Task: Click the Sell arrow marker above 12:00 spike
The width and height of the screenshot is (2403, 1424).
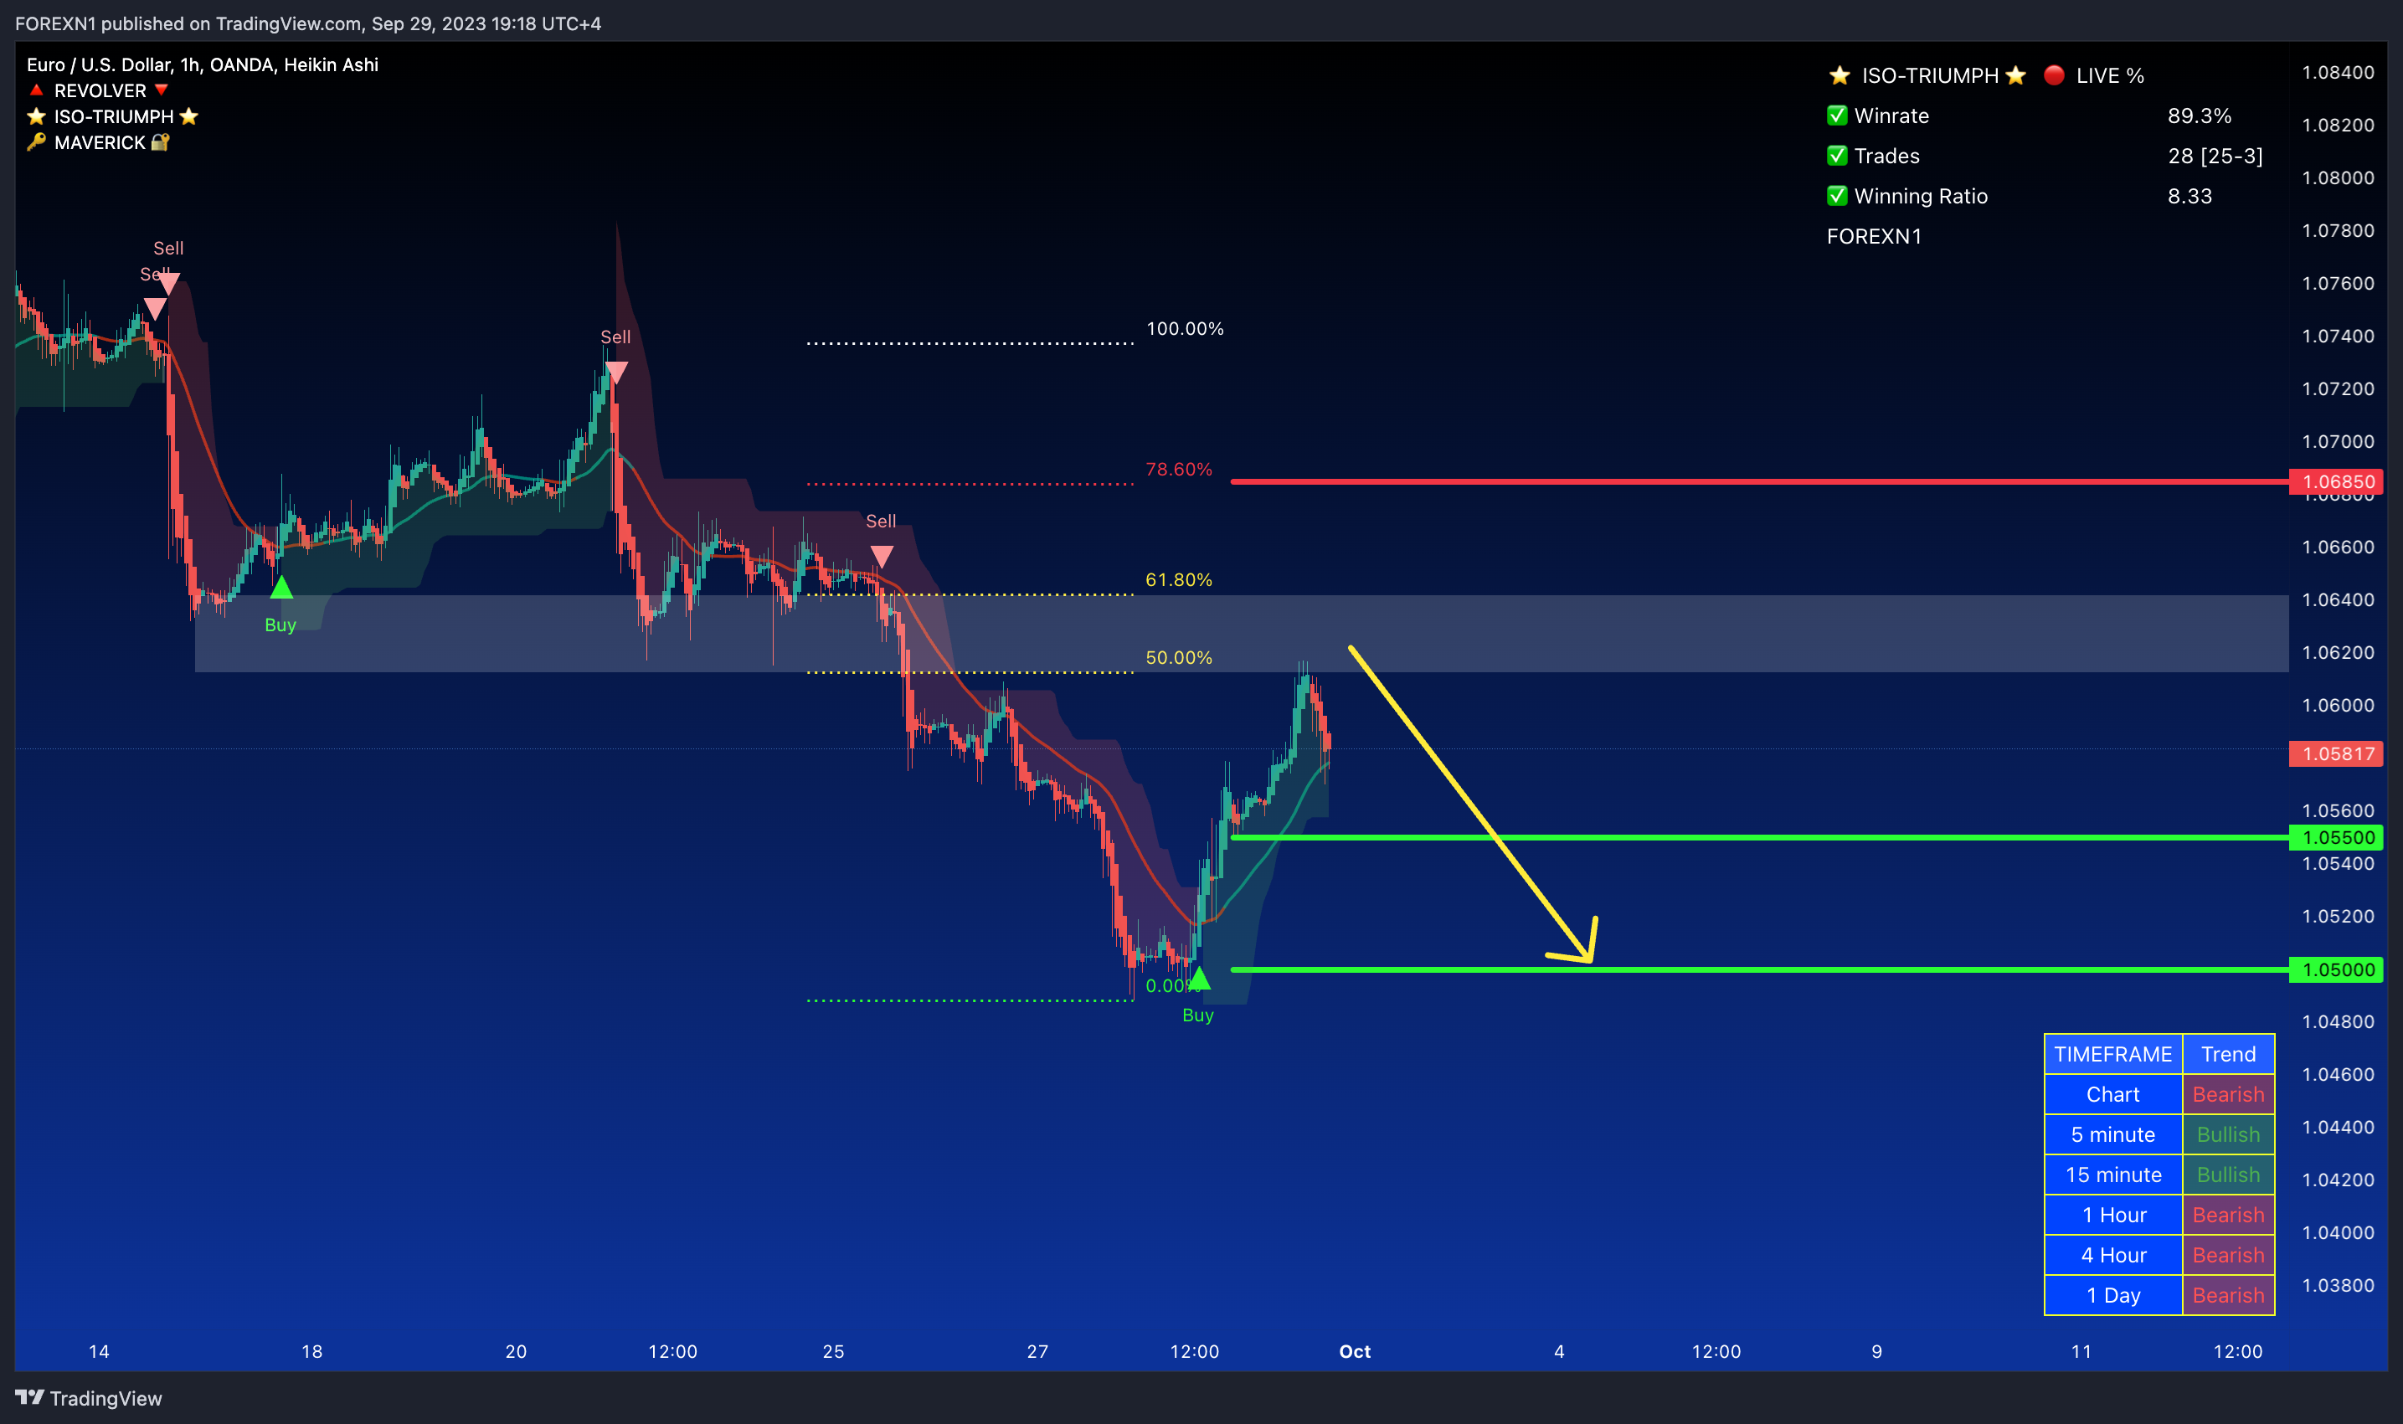Action: [616, 373]
